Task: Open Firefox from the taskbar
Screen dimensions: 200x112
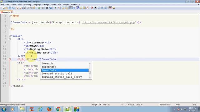Action: point(49,109)
